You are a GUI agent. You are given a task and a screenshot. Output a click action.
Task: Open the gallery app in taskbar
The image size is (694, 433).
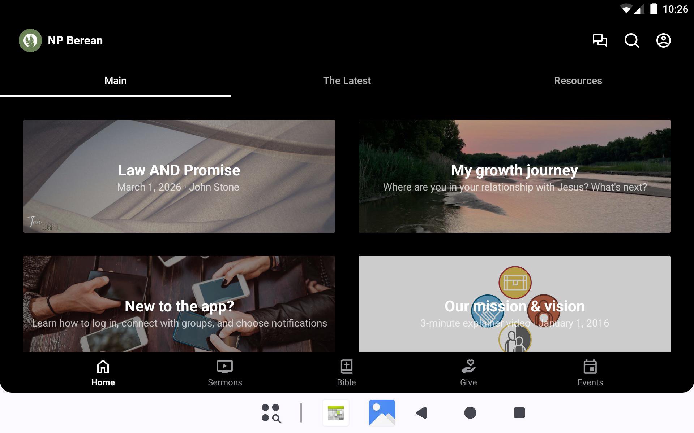pos(382,412)
